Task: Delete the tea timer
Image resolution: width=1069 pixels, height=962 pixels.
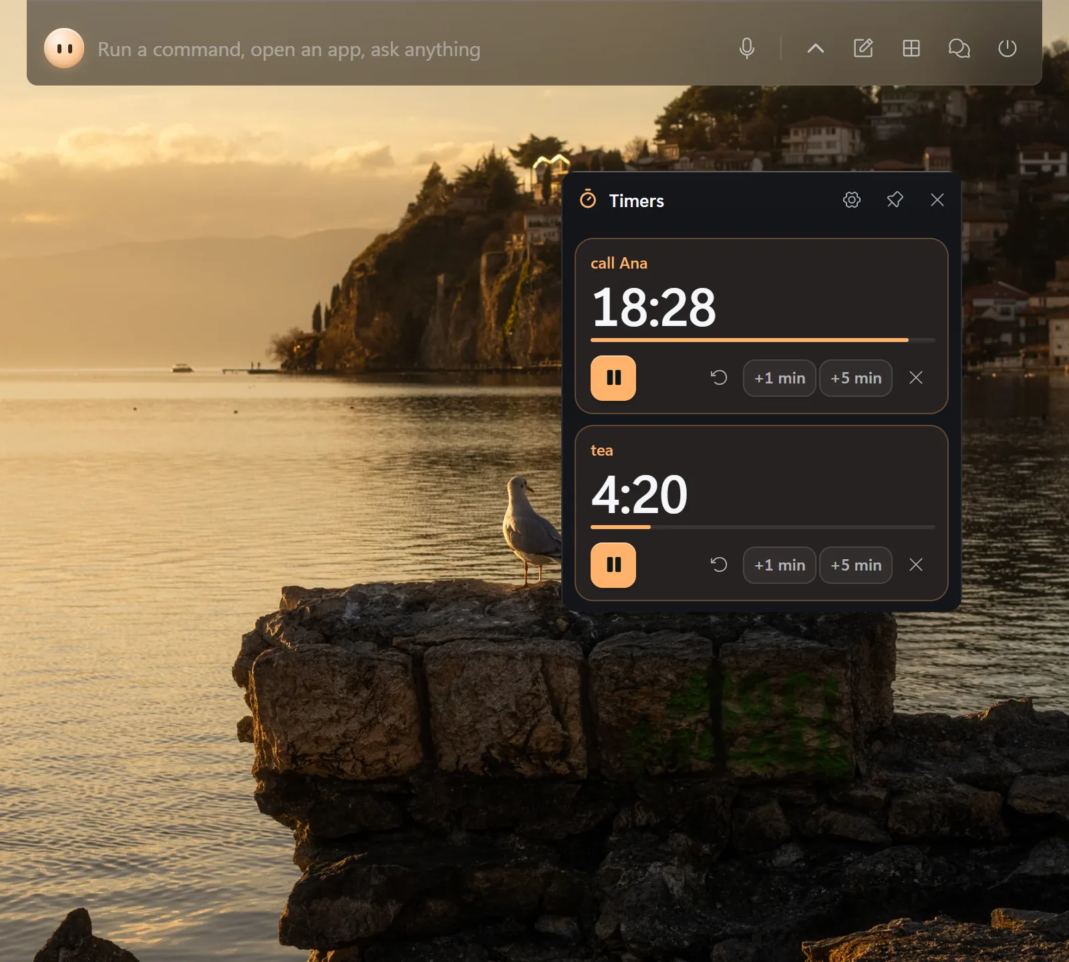Action: [x=916, y=565]
